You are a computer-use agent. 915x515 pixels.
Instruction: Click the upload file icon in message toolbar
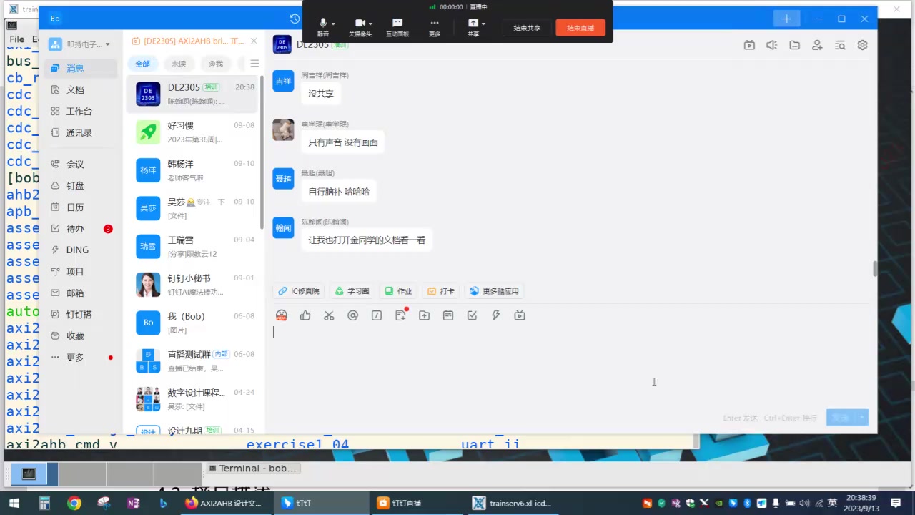[x=425, y=315]
